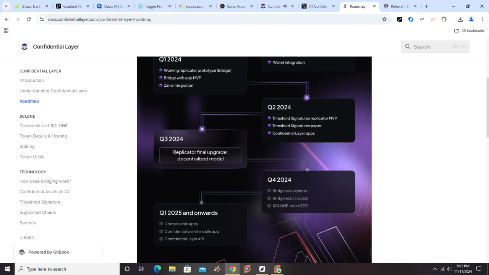Go back to the previous page
The height and width of the screenshot is (275, 489).
(x=6, y=19)
